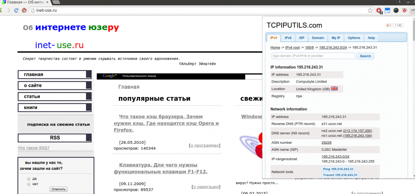
Task: Open the browser home page icon
Action: tap(24, 10)
